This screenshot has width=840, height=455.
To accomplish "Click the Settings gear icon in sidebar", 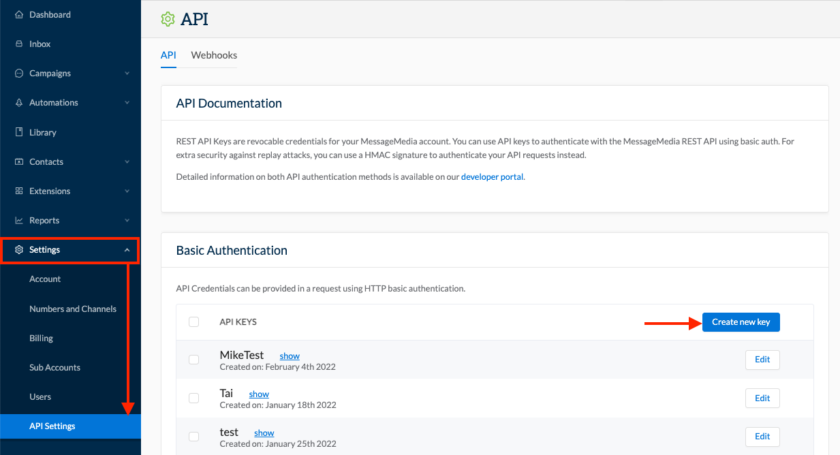I will point(19,250).
